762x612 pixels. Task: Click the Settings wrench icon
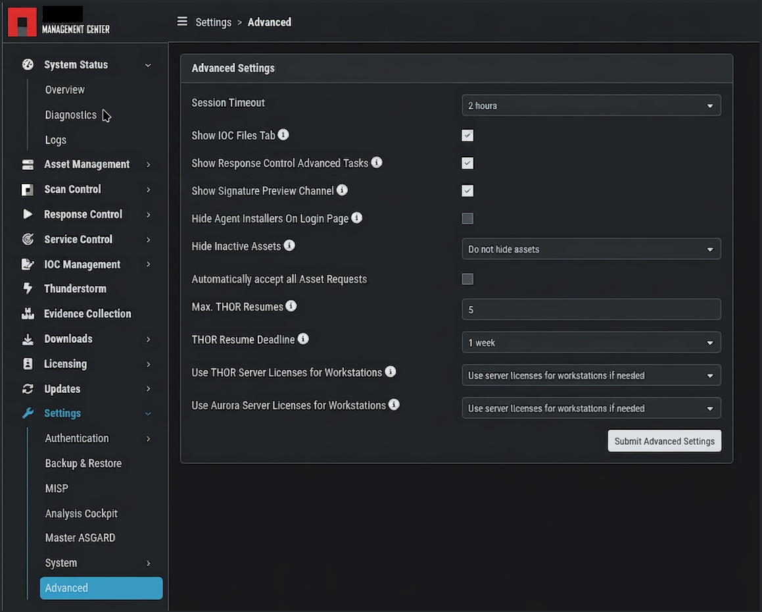tap(28, 413)
